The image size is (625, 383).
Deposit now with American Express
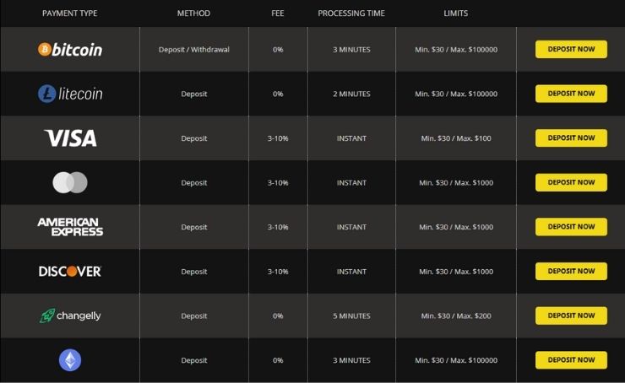coord(571,227)
